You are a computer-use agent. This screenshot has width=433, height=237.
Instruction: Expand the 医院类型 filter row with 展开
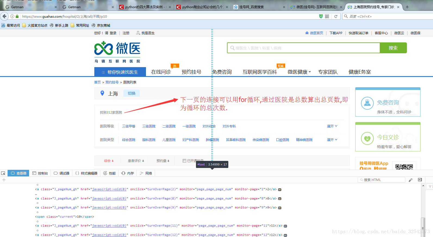tap(332, 140)
